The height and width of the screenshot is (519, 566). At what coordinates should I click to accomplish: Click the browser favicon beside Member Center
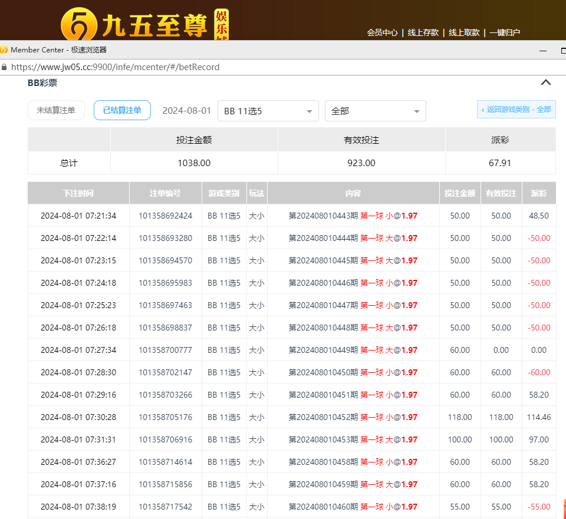coord(4,50)
